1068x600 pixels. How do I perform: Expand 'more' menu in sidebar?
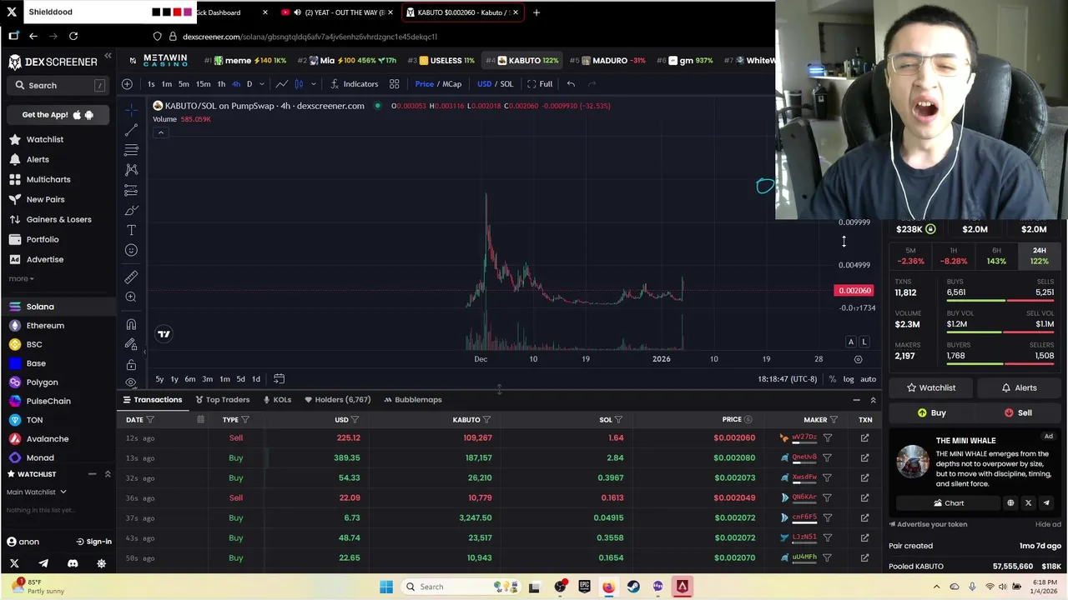pyautogui.click(x=21, y=278)
